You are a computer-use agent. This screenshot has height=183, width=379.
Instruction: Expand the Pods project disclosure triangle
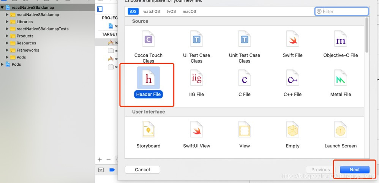click(x=2, y=64)
